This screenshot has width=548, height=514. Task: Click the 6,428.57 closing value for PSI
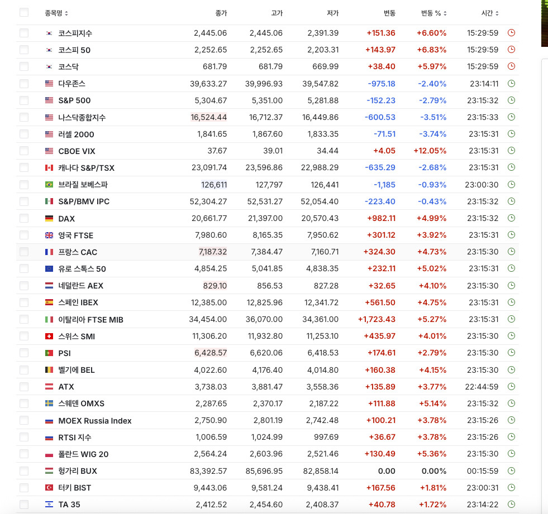211,353
